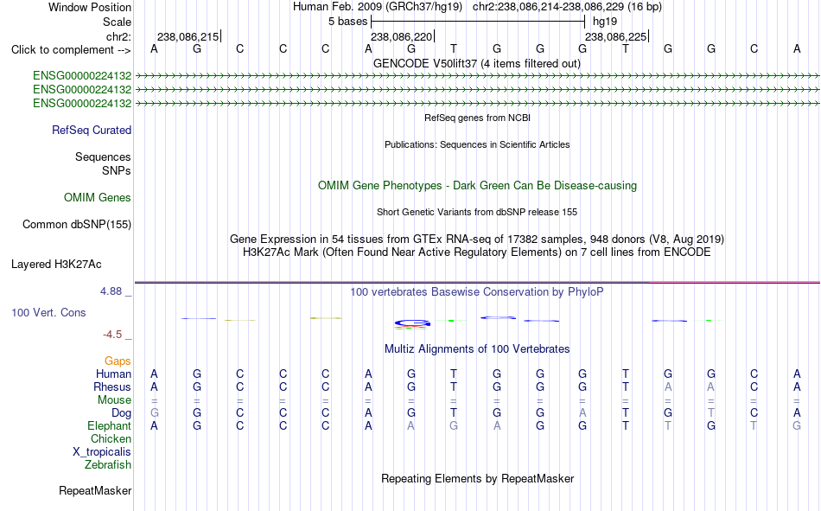
Task: Click the 'RefSeq genes from NCBI' title
Action: tap(477, 118)
